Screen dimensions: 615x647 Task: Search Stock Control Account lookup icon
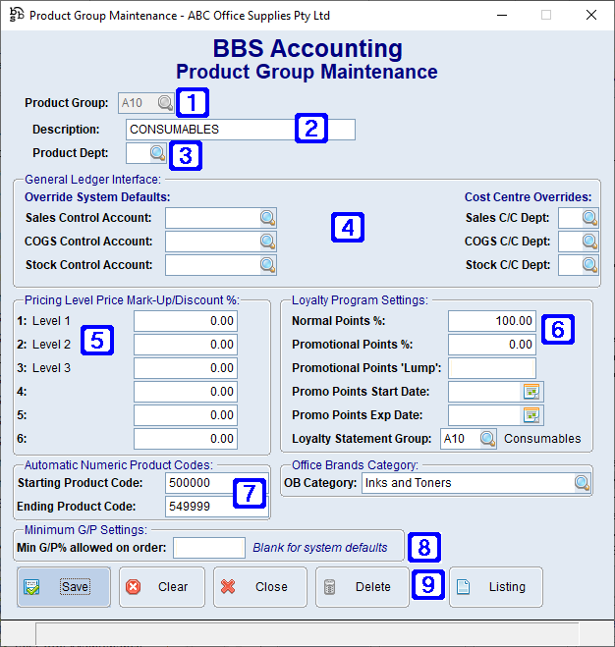tap(267, 265)
